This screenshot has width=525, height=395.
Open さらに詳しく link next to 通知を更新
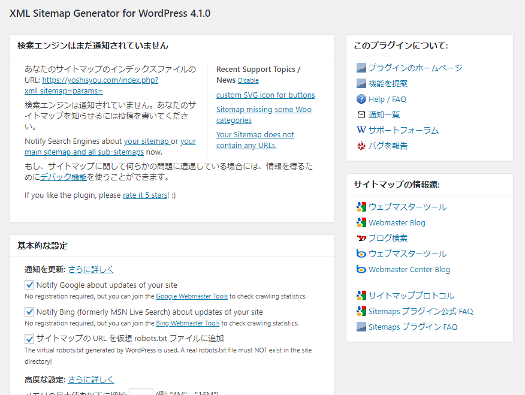90,269
